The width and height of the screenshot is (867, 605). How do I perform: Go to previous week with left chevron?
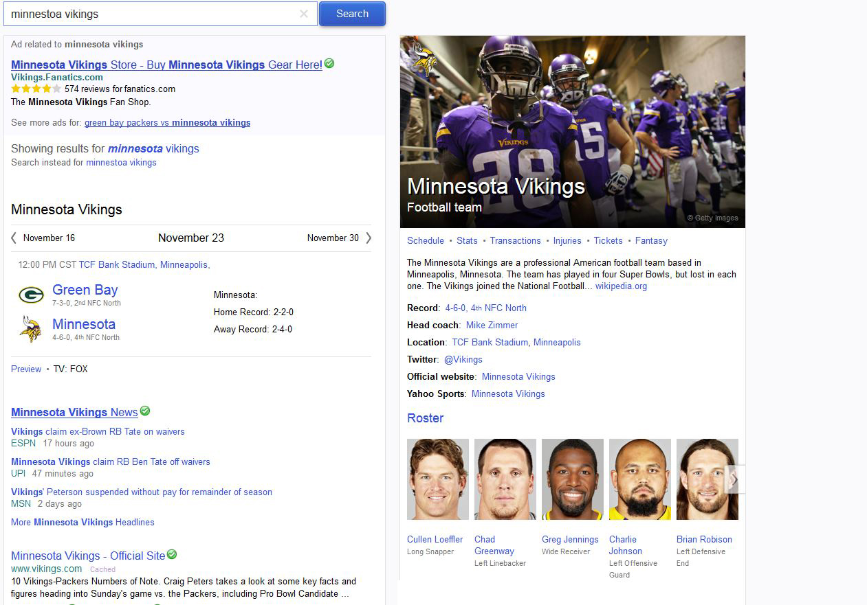pyautogui.click(x=14, y=238)
